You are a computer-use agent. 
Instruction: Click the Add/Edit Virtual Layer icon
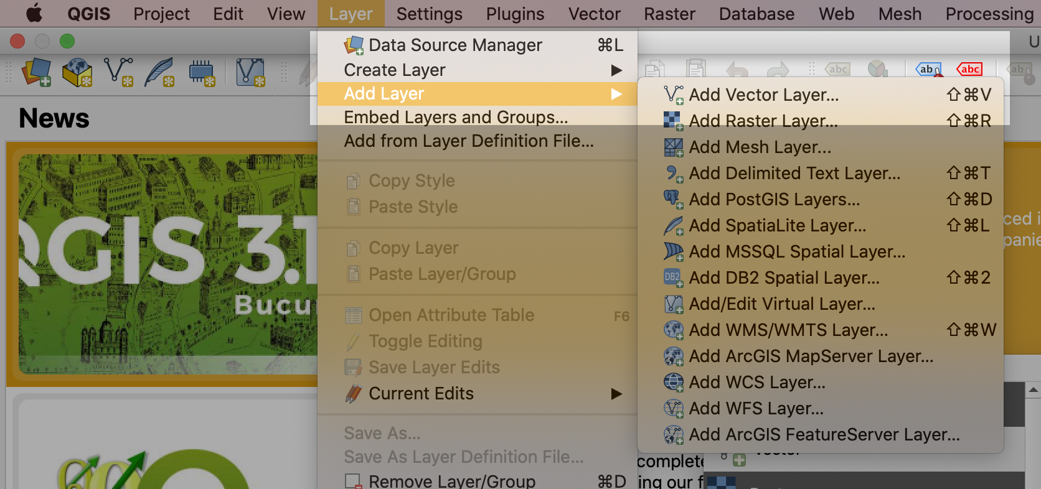pos(674,304)
